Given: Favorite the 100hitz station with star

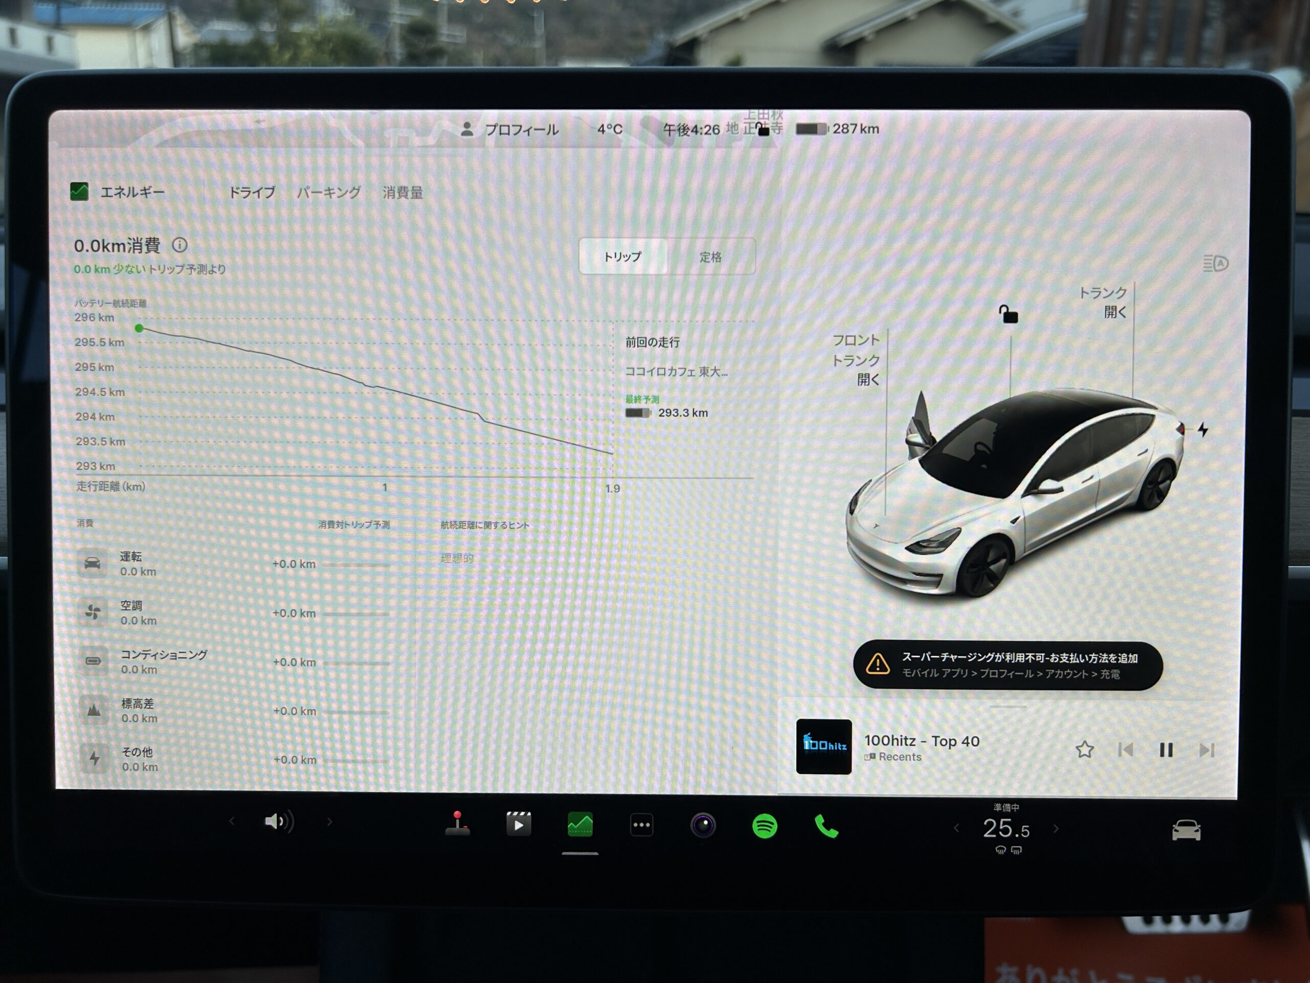Looking at the screenshot, I should [x=1084, y=750].
